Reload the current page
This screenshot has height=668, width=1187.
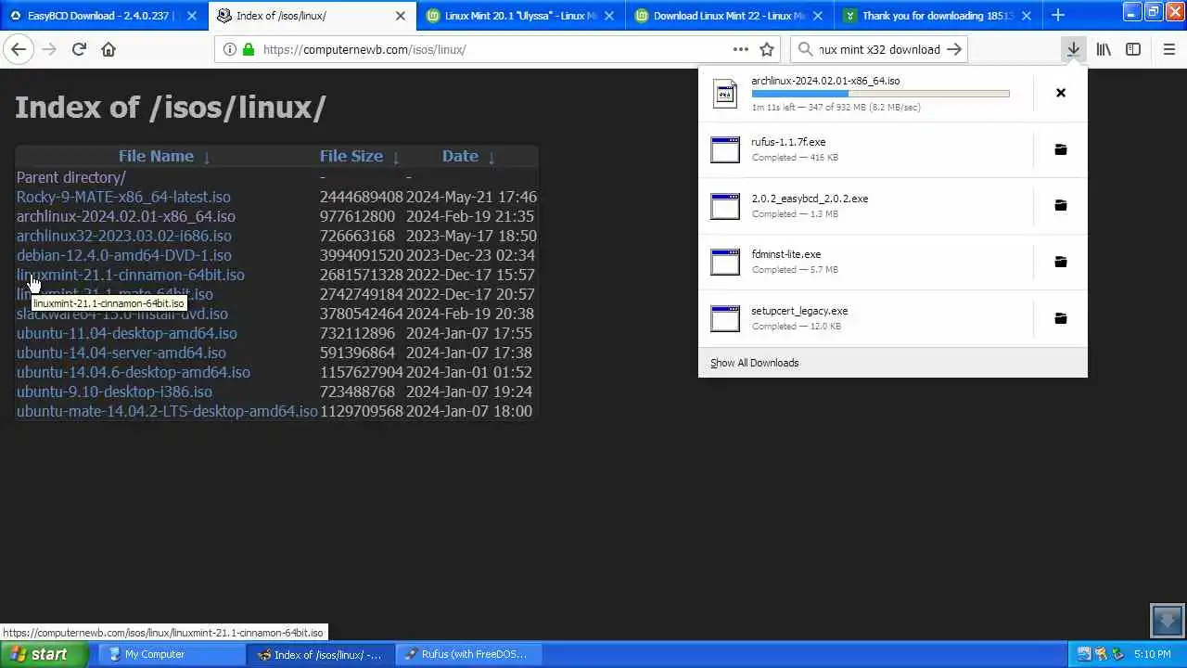pyautogui.click(x=79, y=49)
